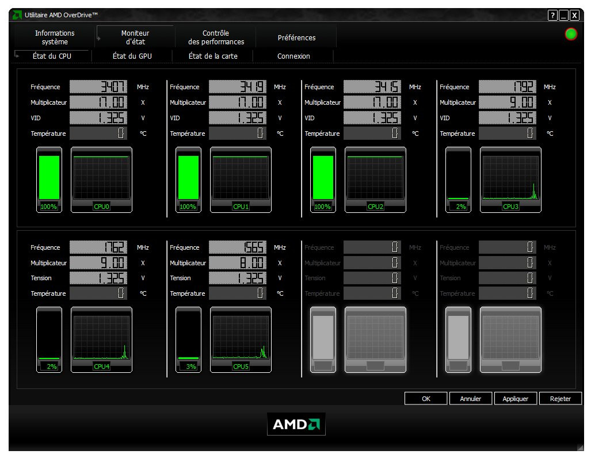This screenshot has width=591, height=458.
Task: Click the CPU0 VID field 1.325
Action: [98, 117]
